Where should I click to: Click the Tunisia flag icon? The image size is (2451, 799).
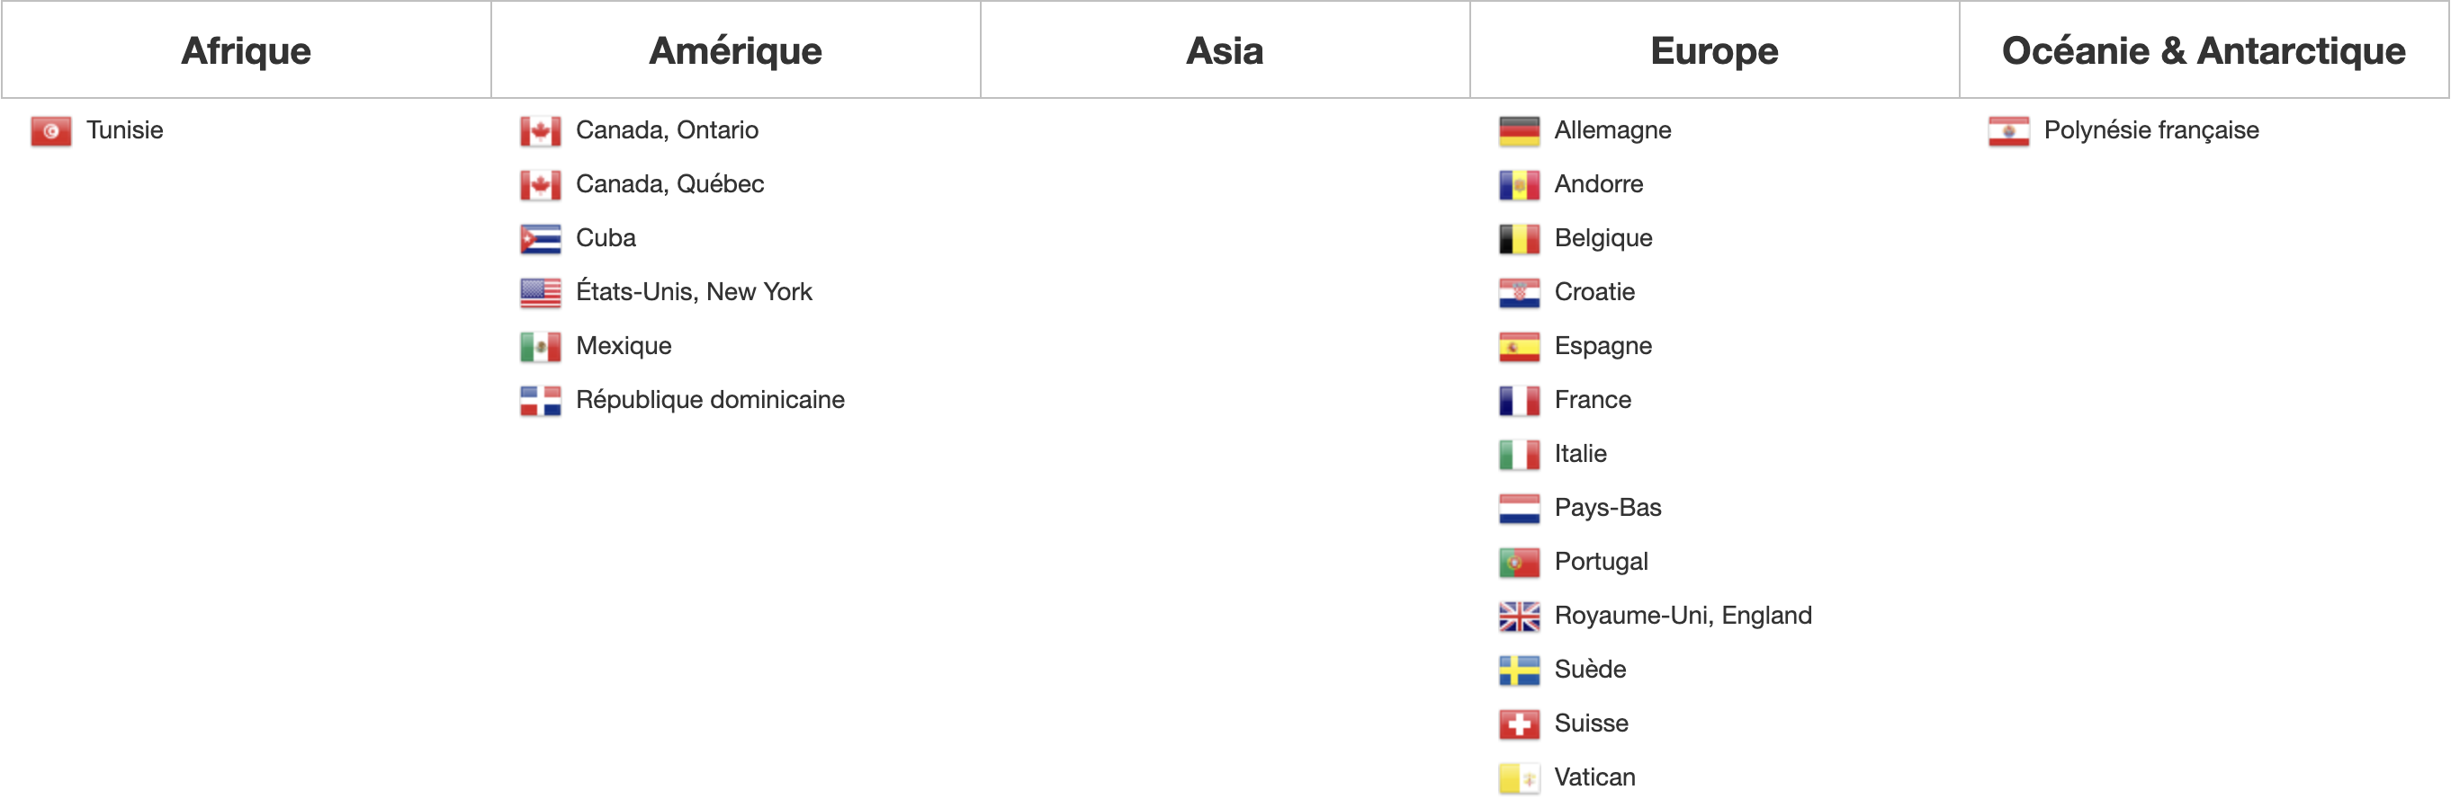pos(50,131)
